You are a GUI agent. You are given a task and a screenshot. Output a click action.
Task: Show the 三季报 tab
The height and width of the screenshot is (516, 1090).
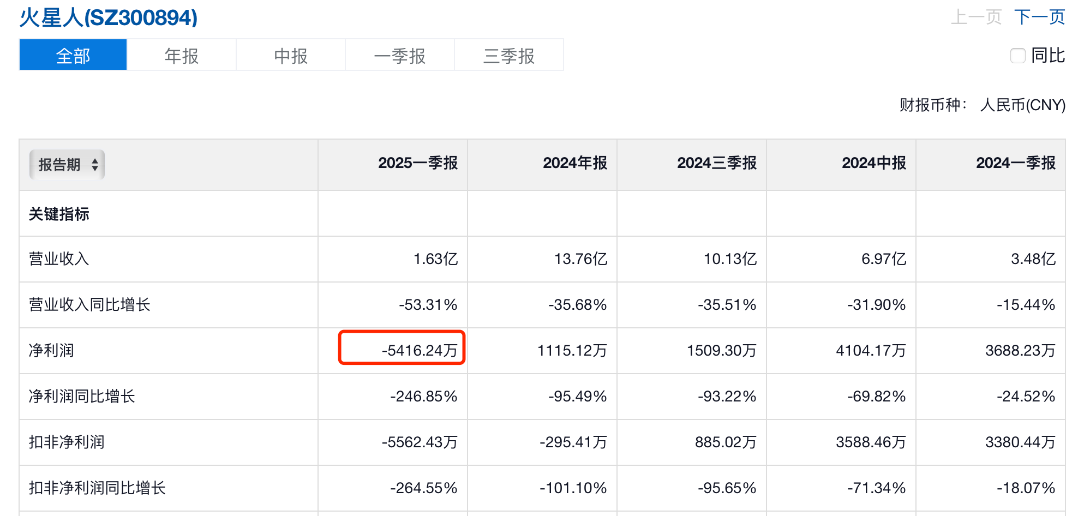coord(509,55)
